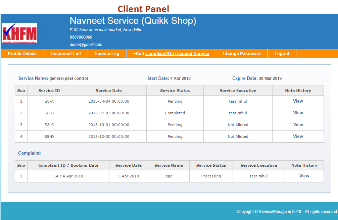
Task: View note history for service S8-D
Action: click(x=298, y=136)
